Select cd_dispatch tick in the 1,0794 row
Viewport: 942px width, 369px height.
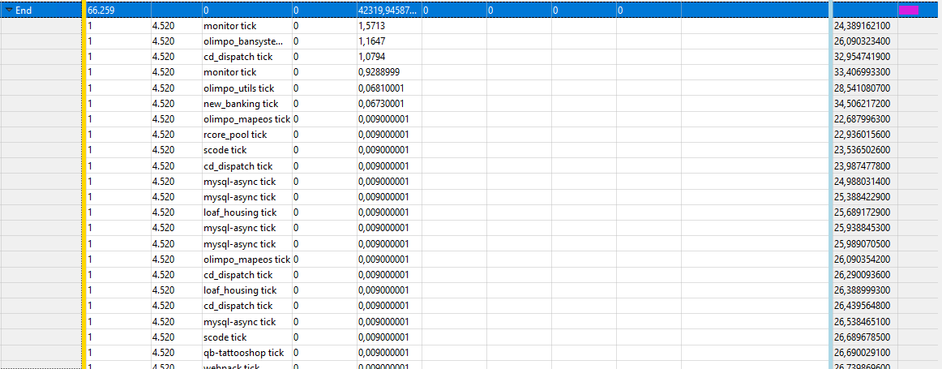click(x=238, y=57)
